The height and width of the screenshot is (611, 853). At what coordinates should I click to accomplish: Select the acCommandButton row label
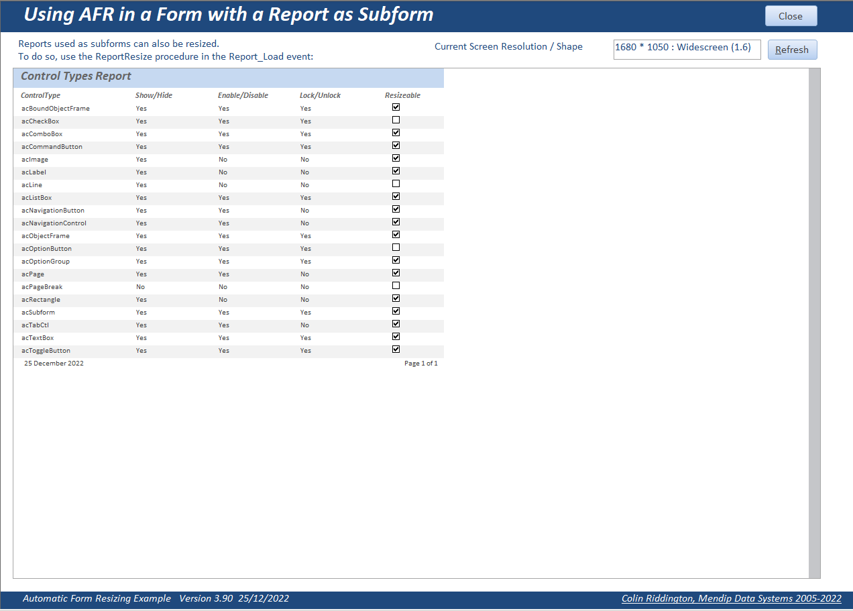(52, 146)
